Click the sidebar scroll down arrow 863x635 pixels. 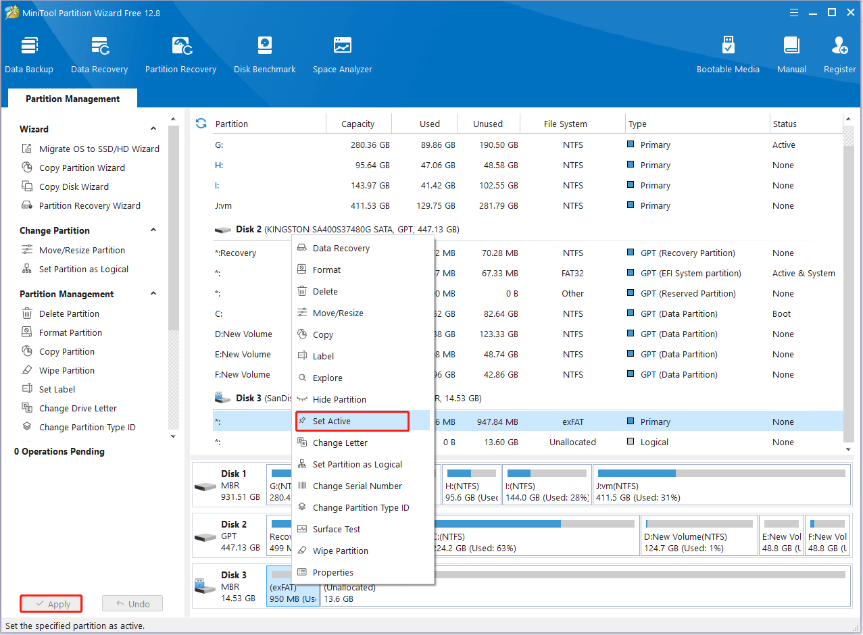tap(173, 436)
